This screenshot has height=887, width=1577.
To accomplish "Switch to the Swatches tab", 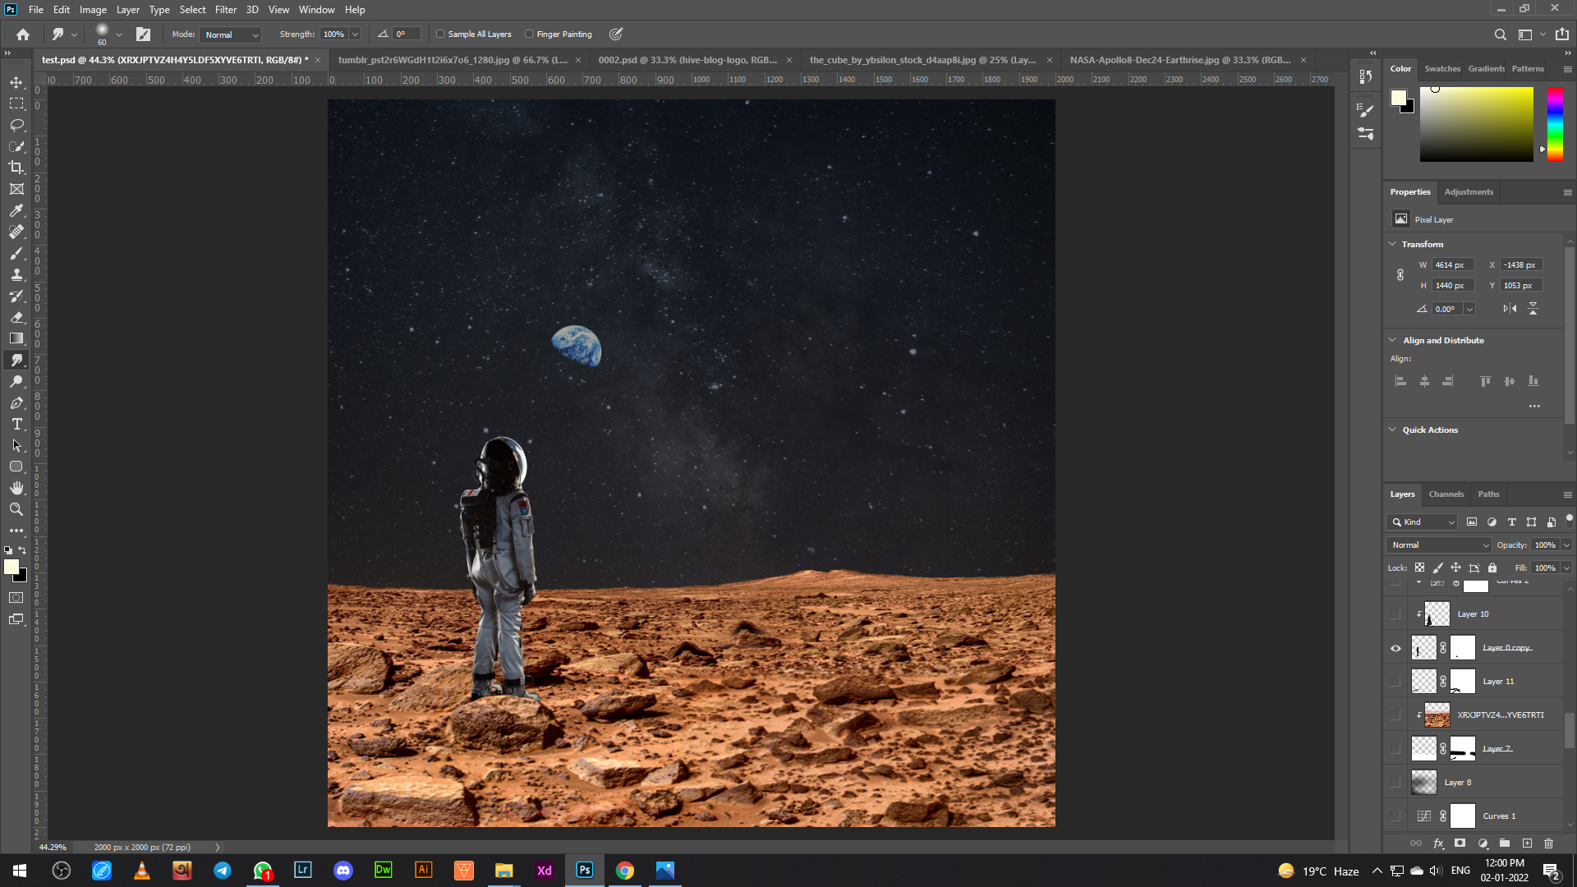I will (x=1442, y=69).
